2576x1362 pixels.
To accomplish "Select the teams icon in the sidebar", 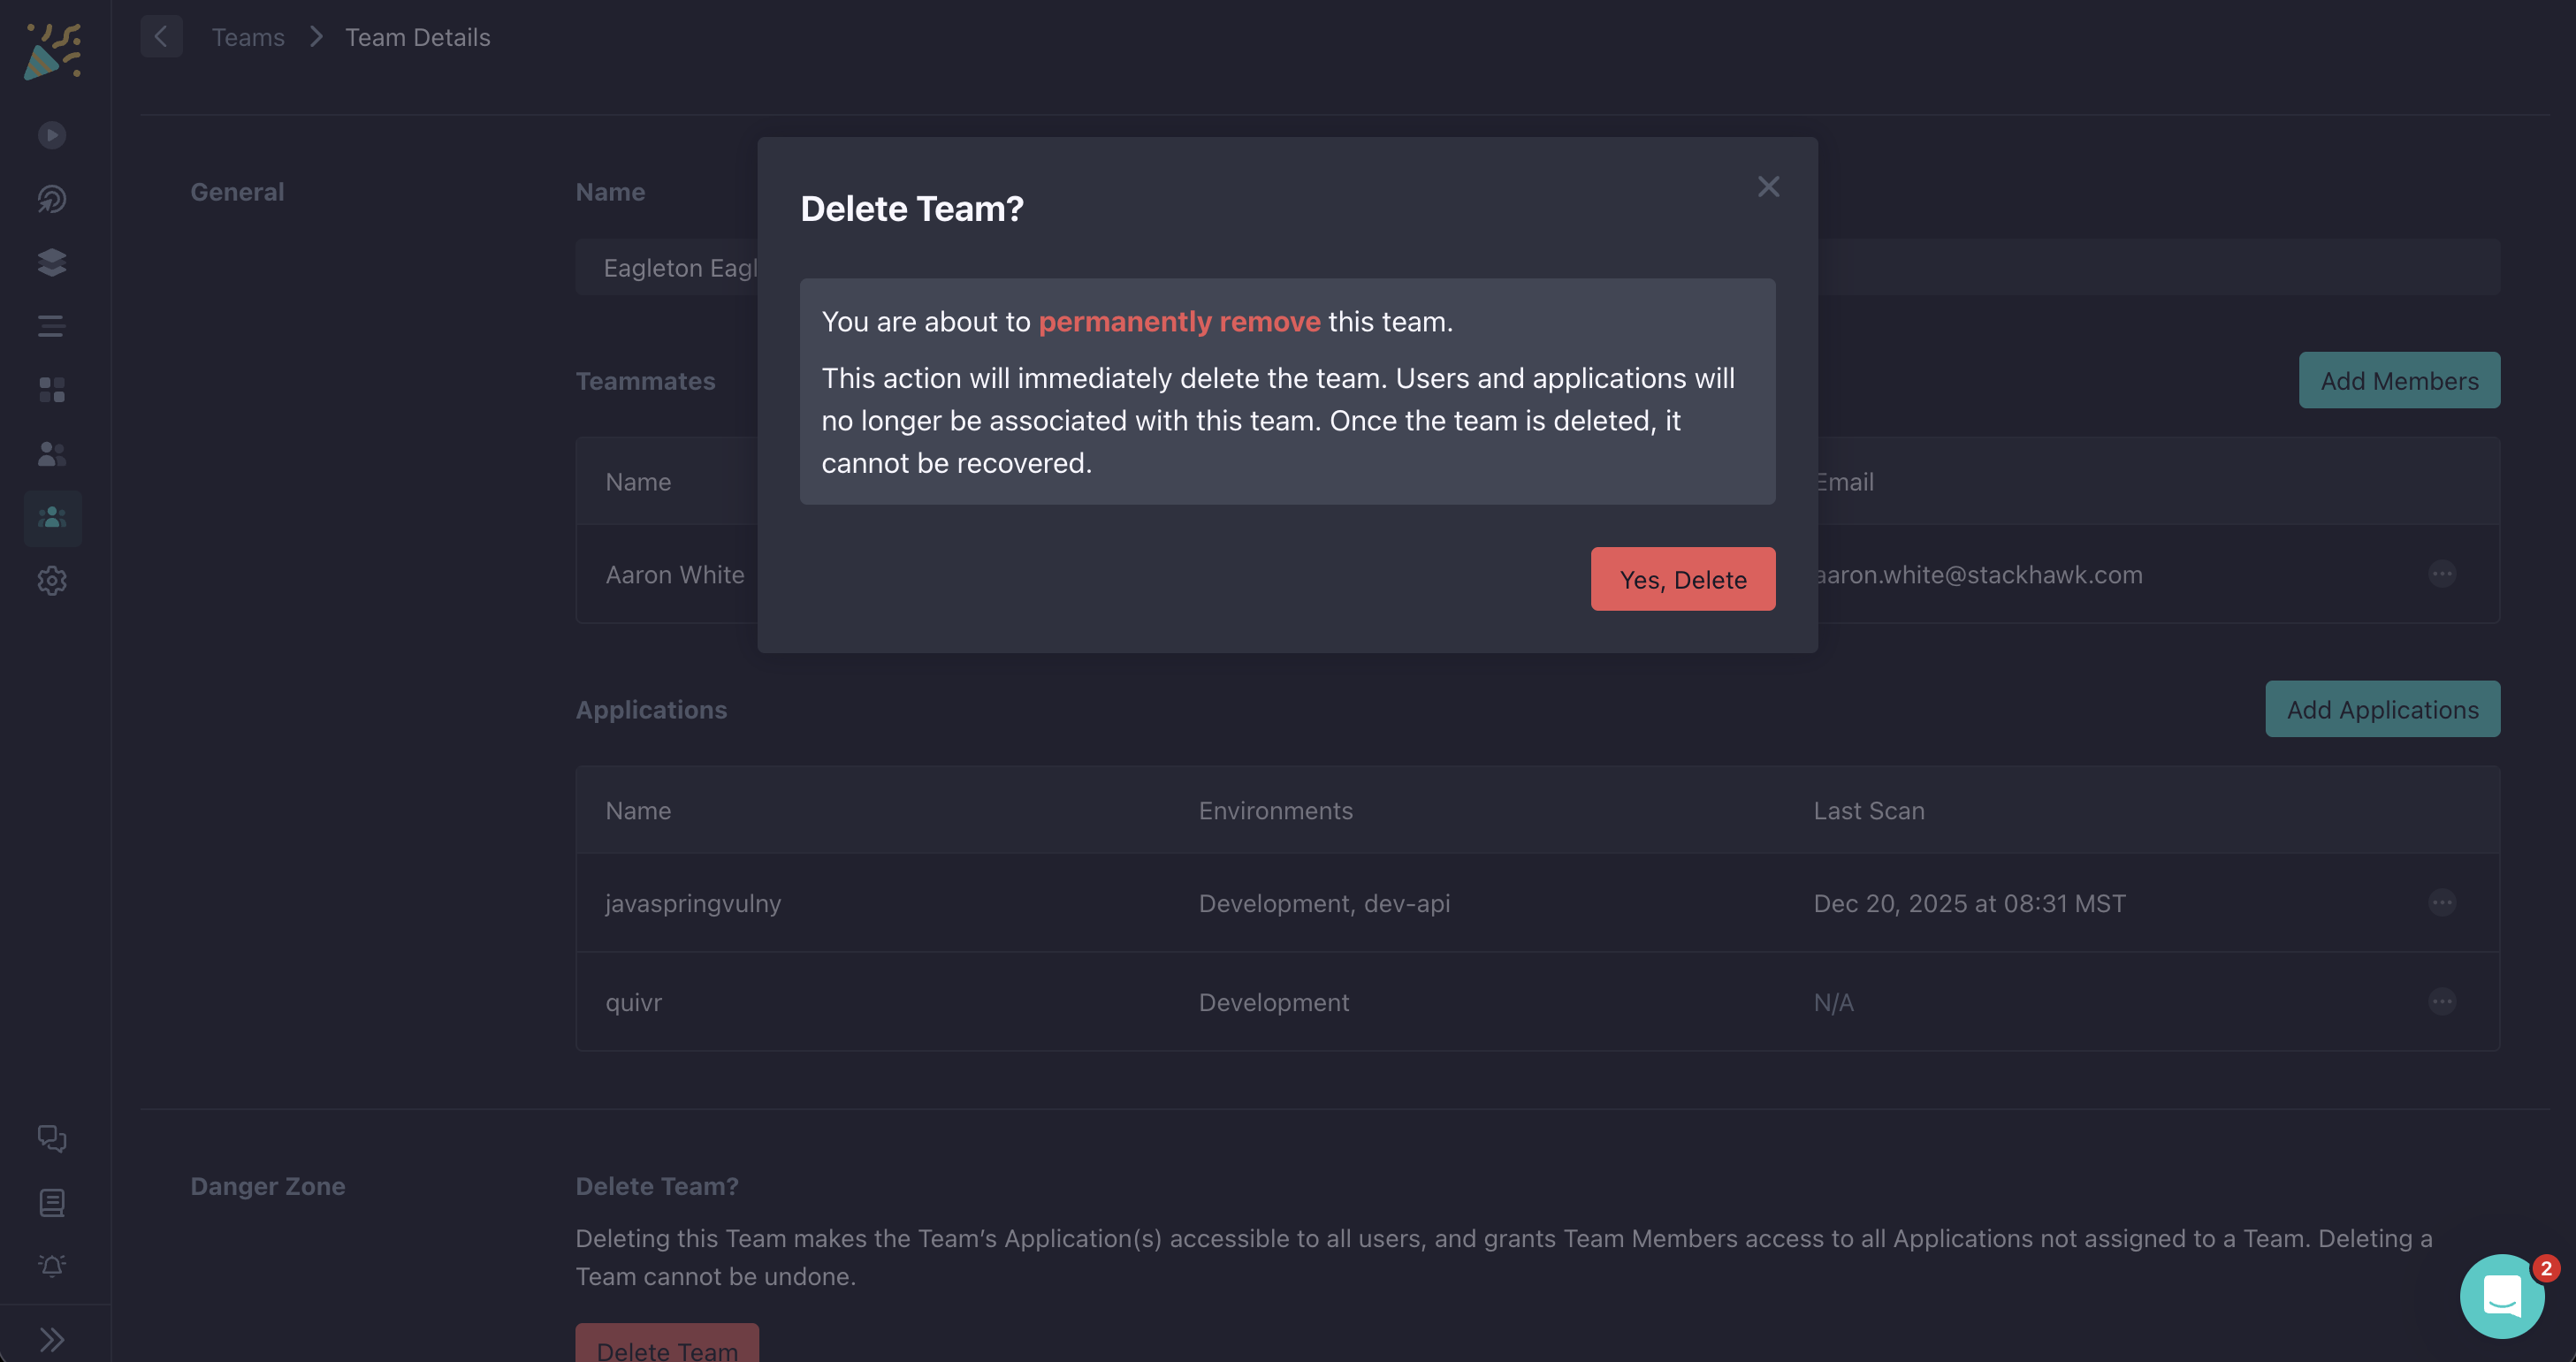I will click(x=52, y=518).
